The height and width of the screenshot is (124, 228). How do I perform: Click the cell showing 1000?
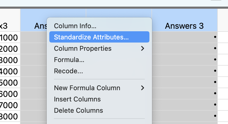(x=10, y=38)
